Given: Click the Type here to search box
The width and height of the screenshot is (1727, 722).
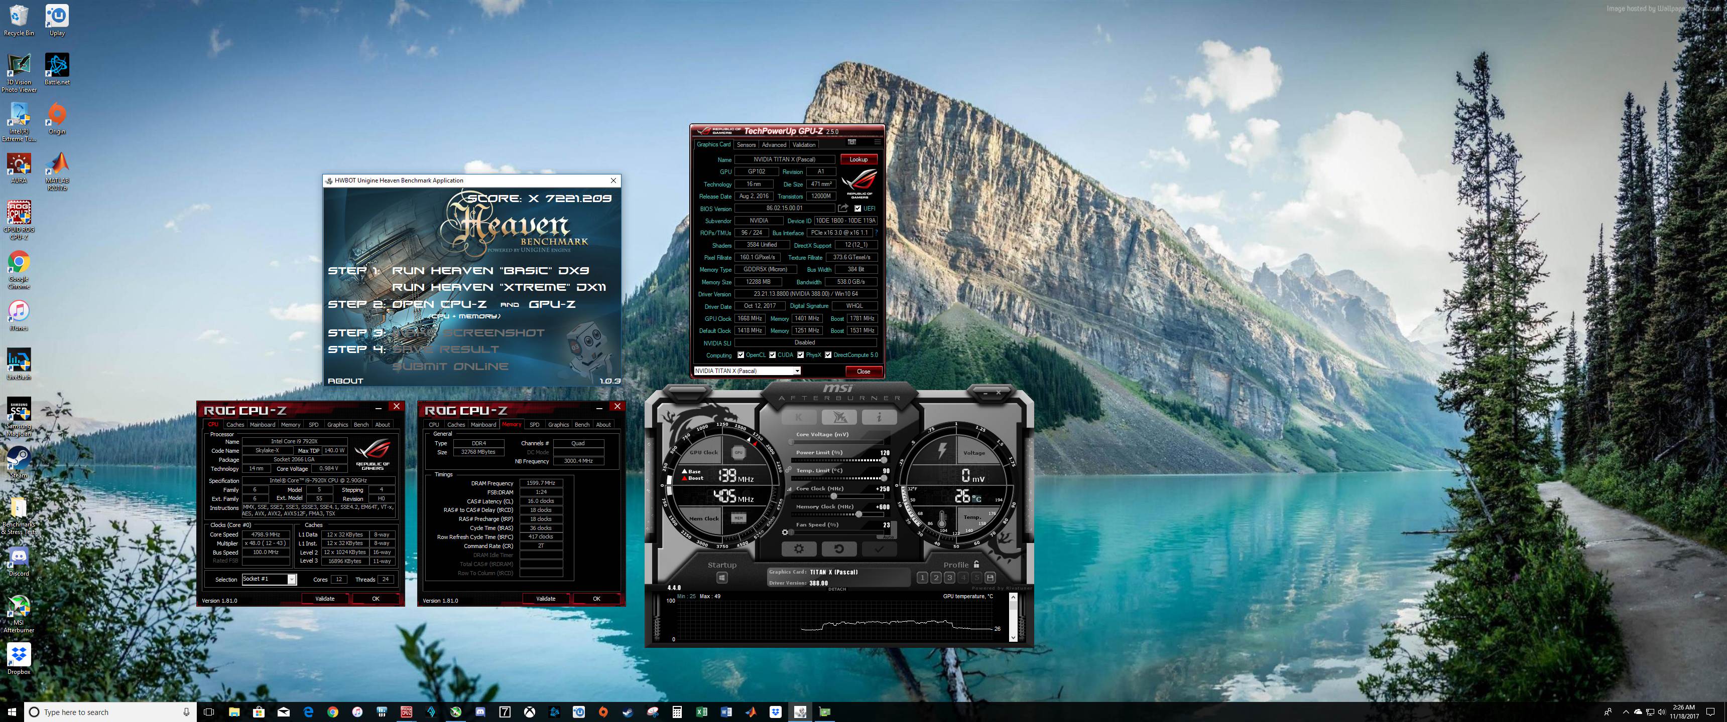Looking at the screenshot, I should (x=110, y=712).
